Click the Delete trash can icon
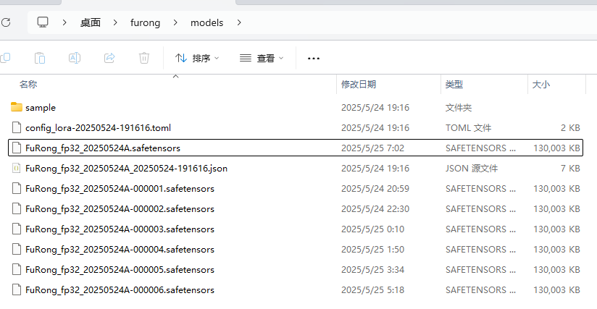Screen dimensions: 597x309 144,58
